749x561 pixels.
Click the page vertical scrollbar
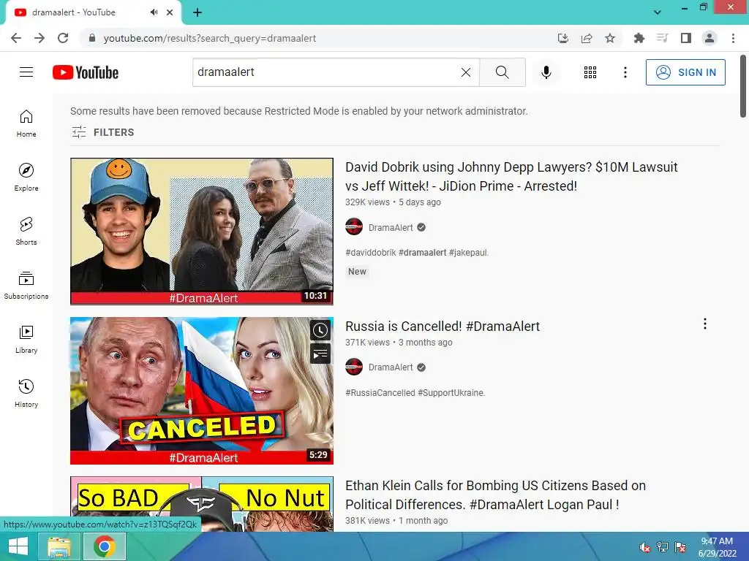point(743,86)
